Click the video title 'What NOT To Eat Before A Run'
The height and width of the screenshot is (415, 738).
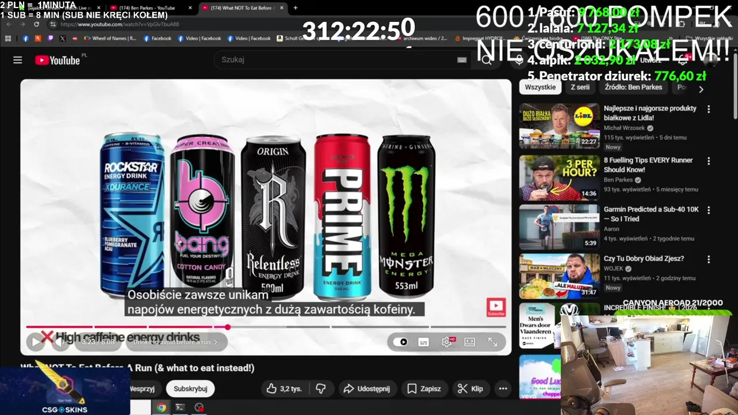pos(137,368)
